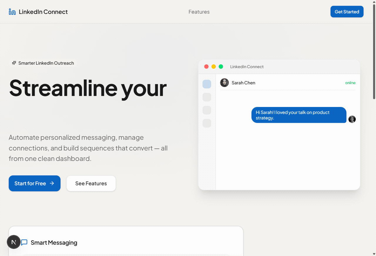Image resolution: width=376 pixels, height=256 pixels.
Task: Click the Smart Messaging chat bubble icon
Action: pos(24,242)
